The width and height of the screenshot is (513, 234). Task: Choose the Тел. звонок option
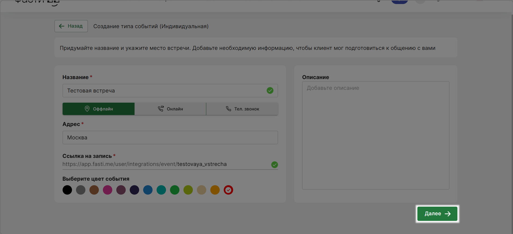[x=242, y=109]
